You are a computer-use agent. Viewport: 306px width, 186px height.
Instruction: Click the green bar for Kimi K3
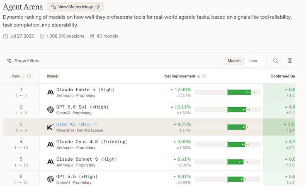point(236,127)
